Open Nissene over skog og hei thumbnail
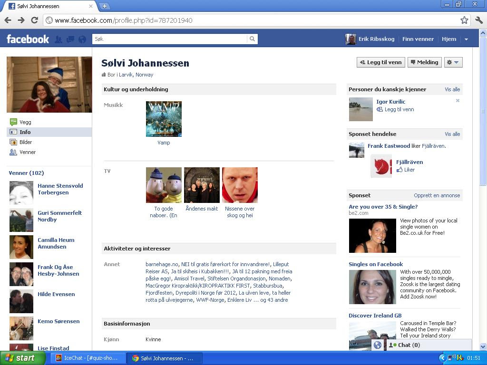The height and width of the screenshot is (365, 487). tap(240, 185)
